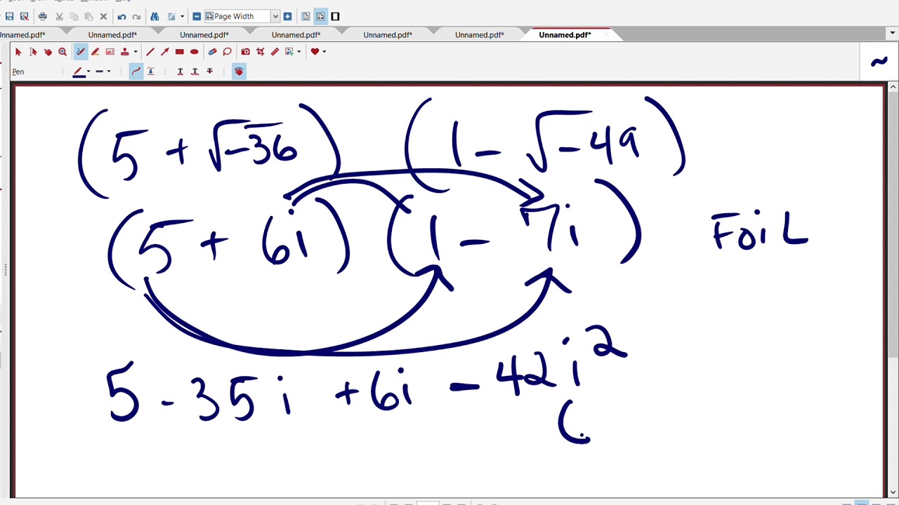Screen dimensions: 899x505
Task: Toggle the strikethrough pen style
Action: tap(209, 72)
